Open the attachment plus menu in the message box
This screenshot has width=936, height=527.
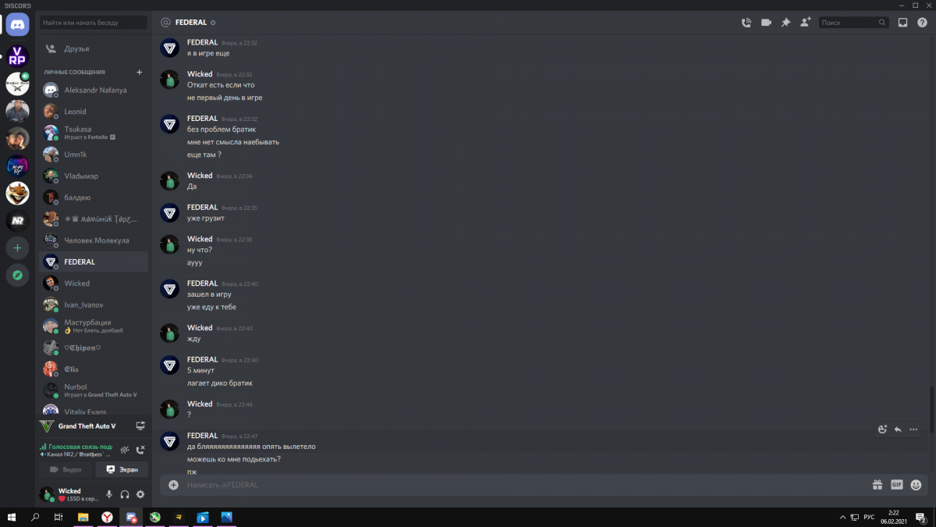[x=174, y=485]
